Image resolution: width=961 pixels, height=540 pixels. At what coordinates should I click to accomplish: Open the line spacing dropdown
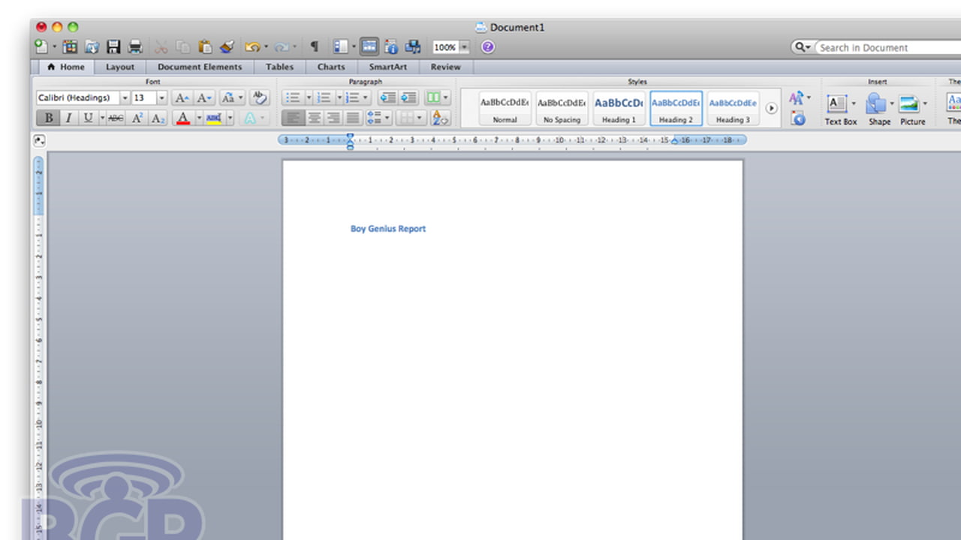(378, 118)
